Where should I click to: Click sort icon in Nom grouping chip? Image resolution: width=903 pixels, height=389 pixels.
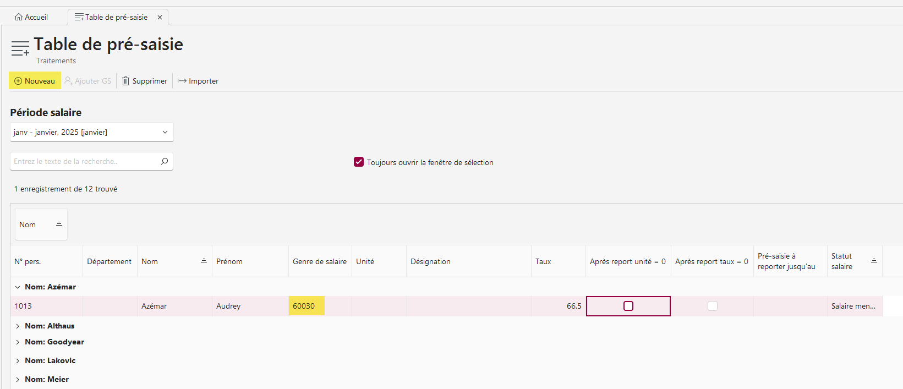point(59,224)
